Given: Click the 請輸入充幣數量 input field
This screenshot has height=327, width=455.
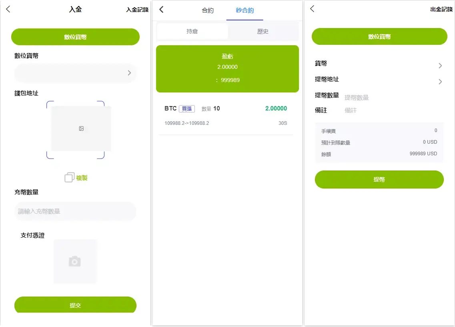Looking at the screenshot, I should tap(75, 211).
